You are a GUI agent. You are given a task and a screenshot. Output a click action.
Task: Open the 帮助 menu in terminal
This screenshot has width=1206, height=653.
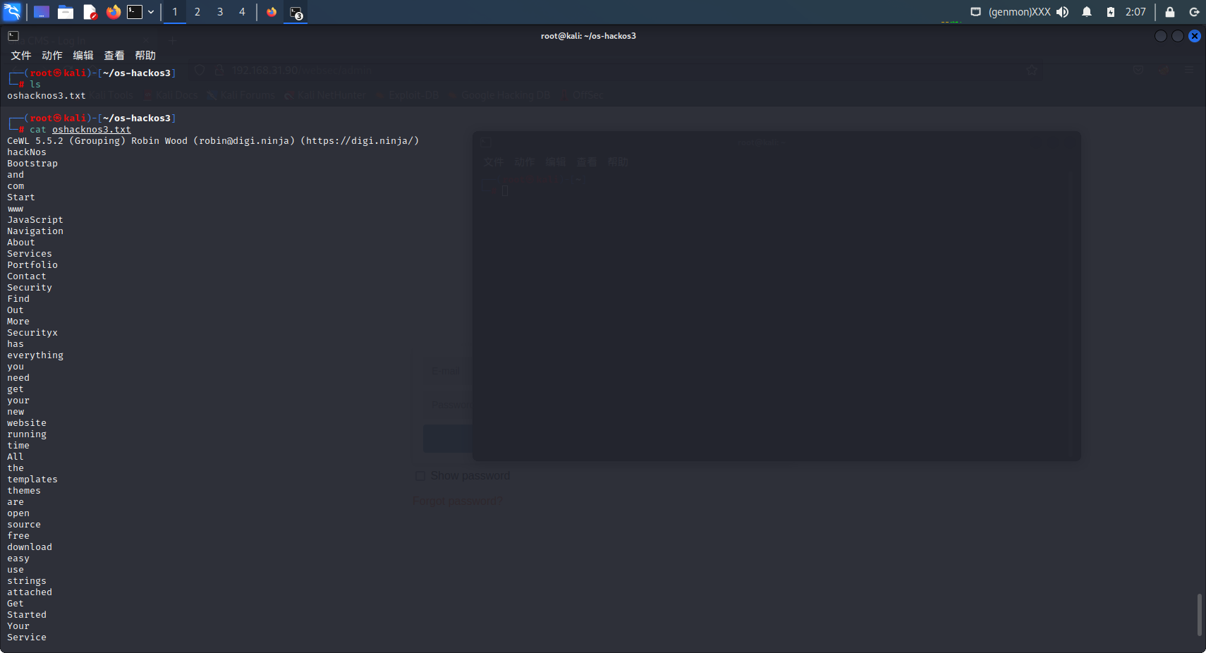[x=145, y=55]
